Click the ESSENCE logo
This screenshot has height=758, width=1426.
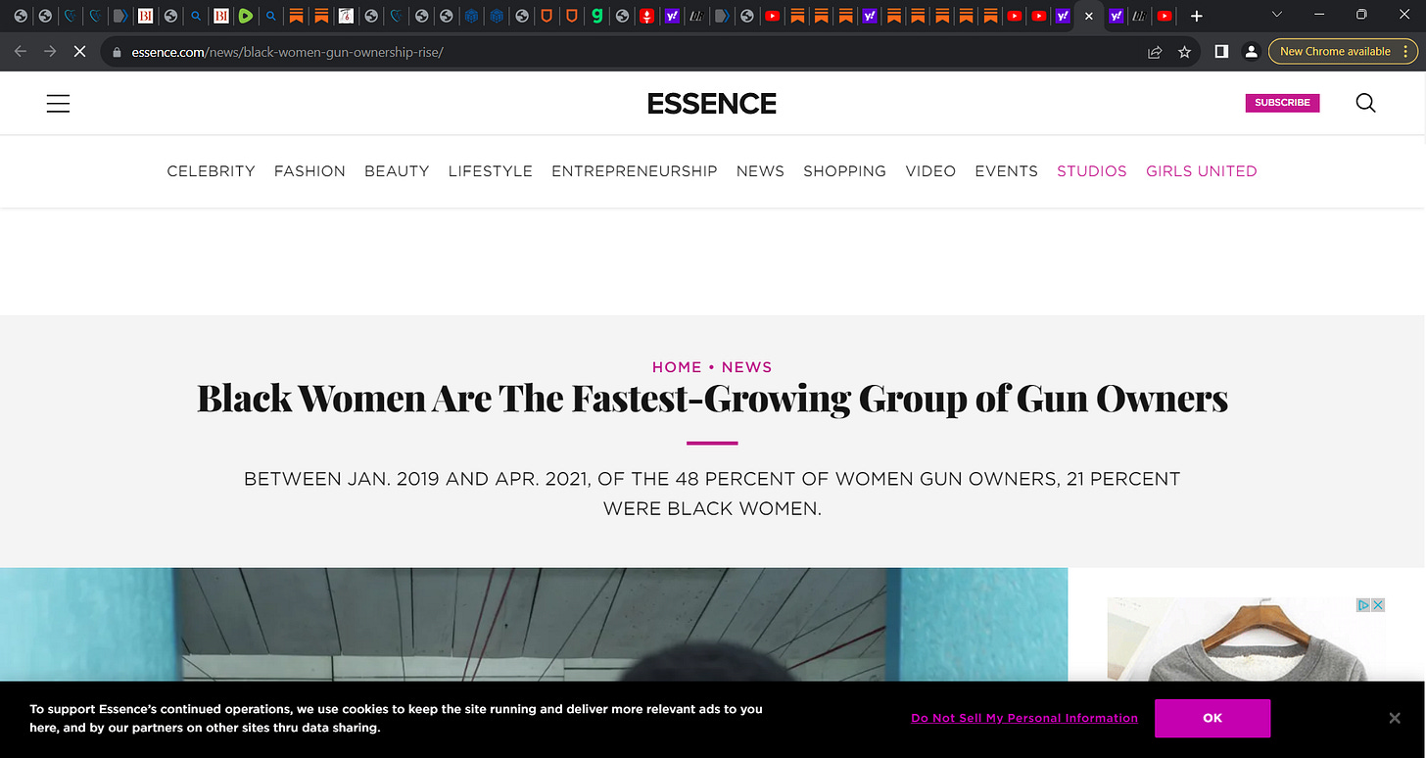(x=712, y=103)
